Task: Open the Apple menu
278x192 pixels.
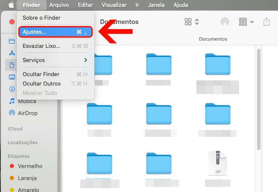Action: click(12, 5)
